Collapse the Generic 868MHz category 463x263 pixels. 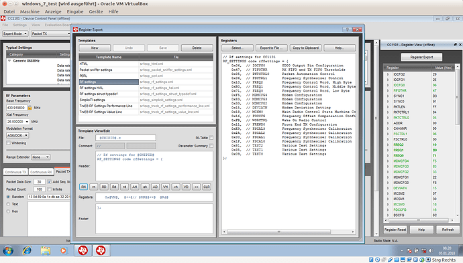9,61
